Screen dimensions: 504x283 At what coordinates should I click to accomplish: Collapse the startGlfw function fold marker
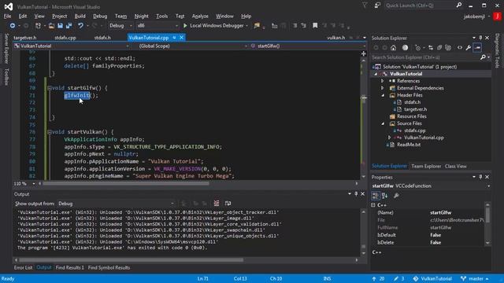(x=50, y=88)
